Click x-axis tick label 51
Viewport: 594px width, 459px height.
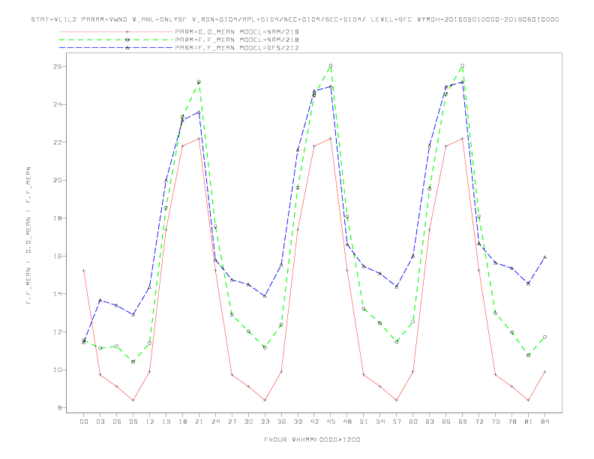(x=364, y=421)
